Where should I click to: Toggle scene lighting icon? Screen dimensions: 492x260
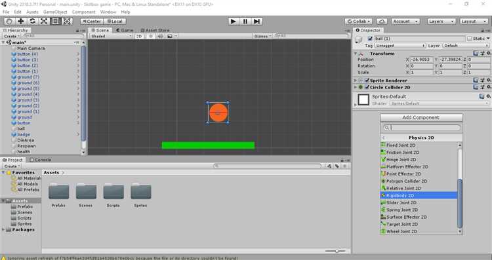[151, 36]
